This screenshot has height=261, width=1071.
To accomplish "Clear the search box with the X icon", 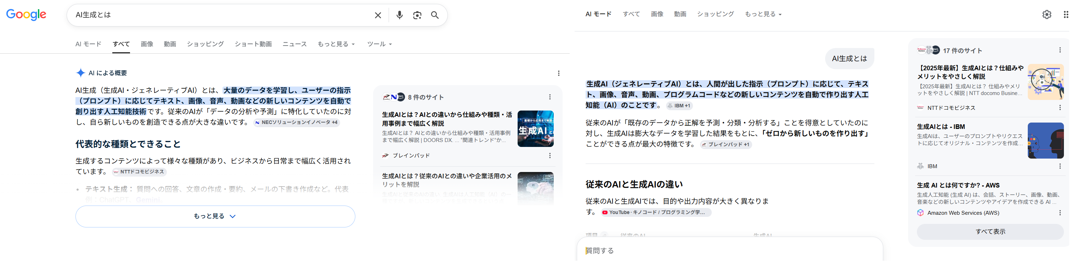I will tap(378, 15).
